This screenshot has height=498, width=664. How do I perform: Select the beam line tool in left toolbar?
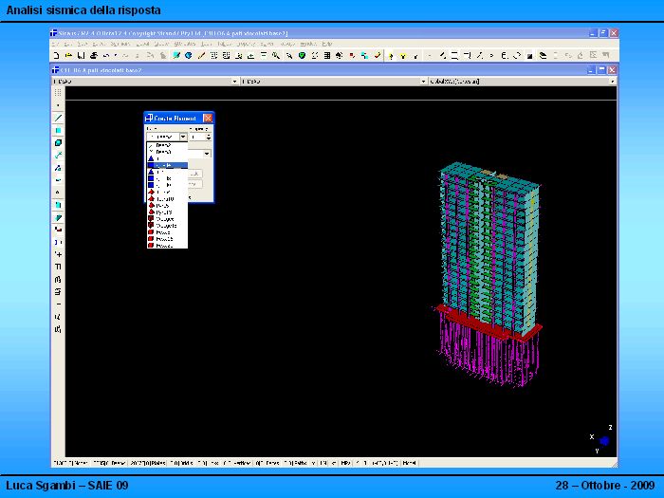click(58, 118)
